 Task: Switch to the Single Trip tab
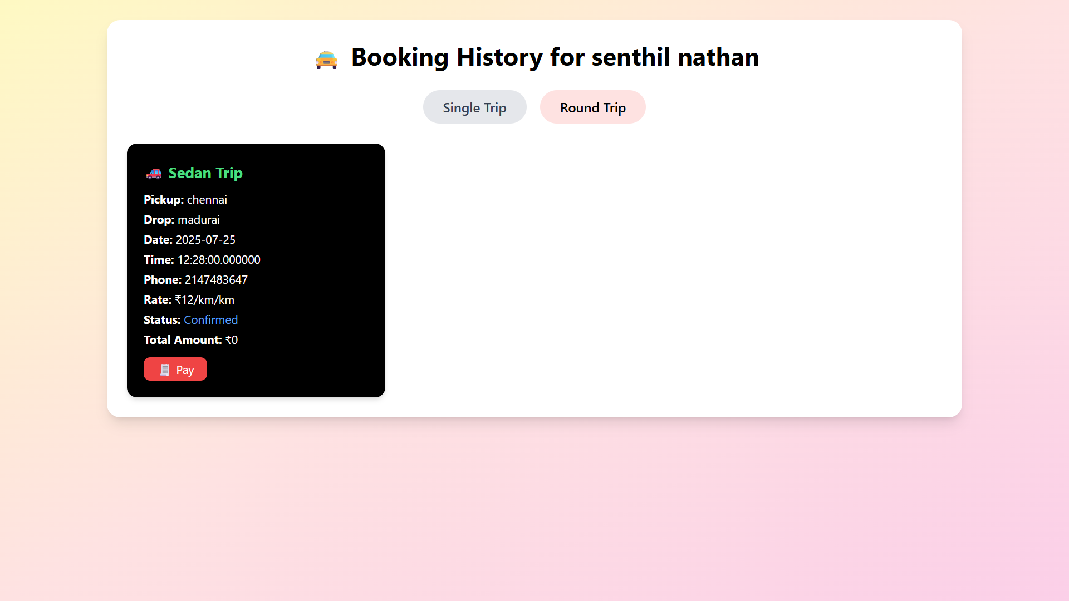(474, 107)
